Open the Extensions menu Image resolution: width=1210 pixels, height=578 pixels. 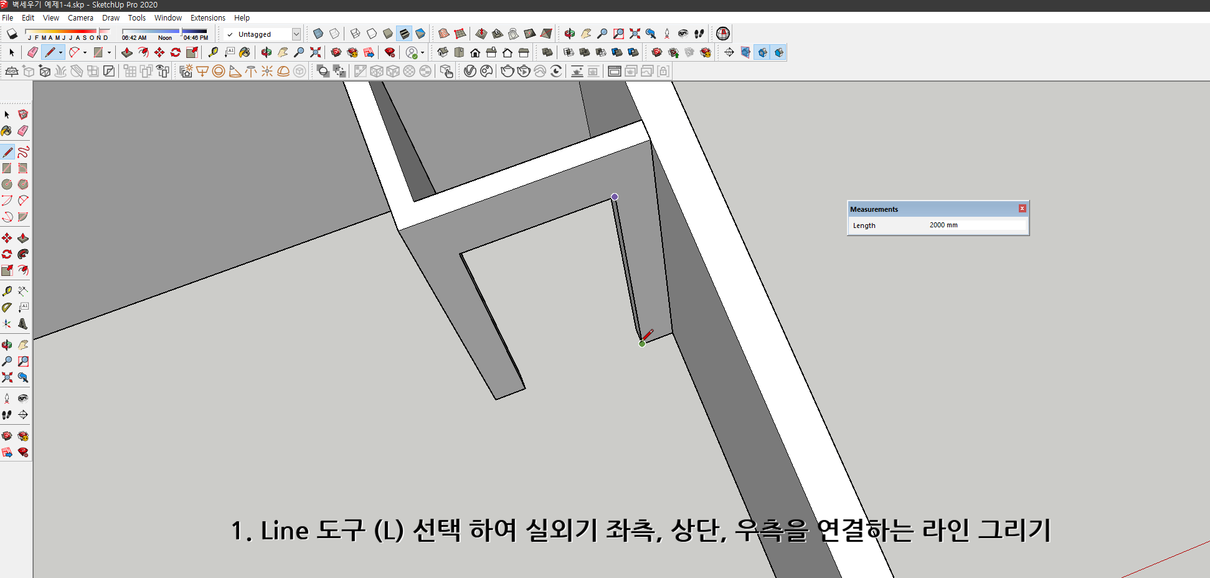[208, 17]
